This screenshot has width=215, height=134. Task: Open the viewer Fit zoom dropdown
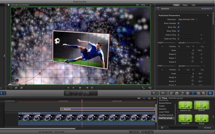pyautogui.click(x=142, y=5)
